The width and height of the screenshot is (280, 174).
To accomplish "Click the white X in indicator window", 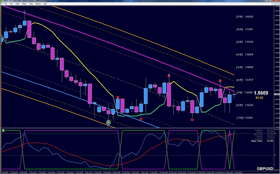I will point(3,130).
